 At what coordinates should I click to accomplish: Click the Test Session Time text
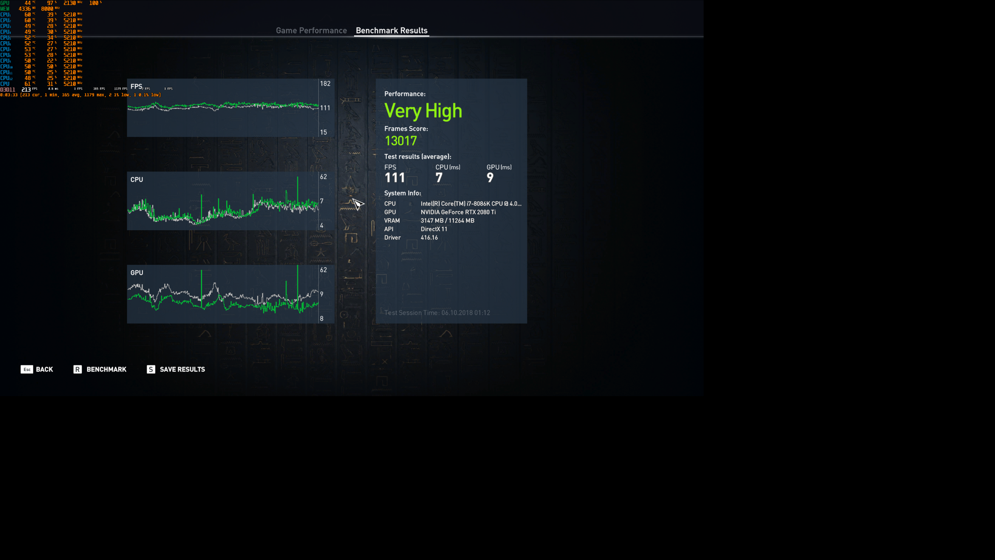pyautogui.click(x=437, y=313)
